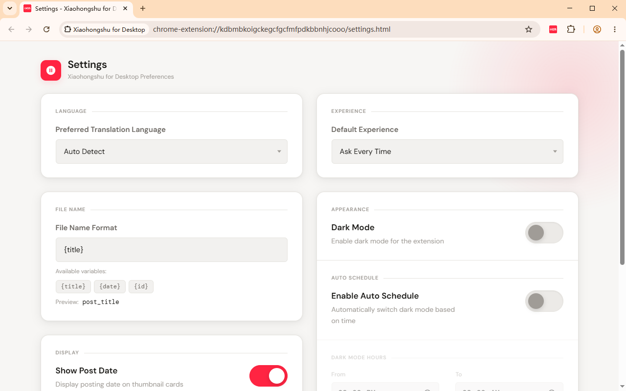This screenshot has height=391, width=626.
Task: Click the vertical page scrollbar thumb
Action: point(622,156)
